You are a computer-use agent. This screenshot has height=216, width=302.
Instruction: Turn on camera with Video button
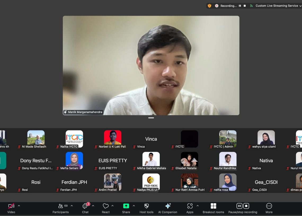point(11,208)
